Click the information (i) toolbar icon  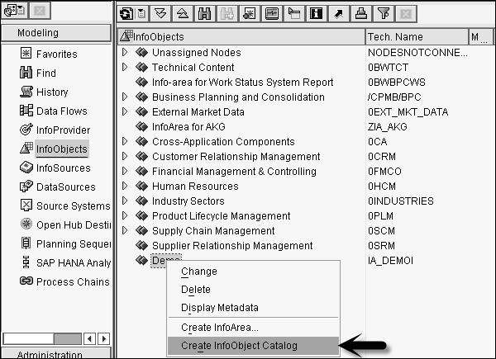point(317,14)
